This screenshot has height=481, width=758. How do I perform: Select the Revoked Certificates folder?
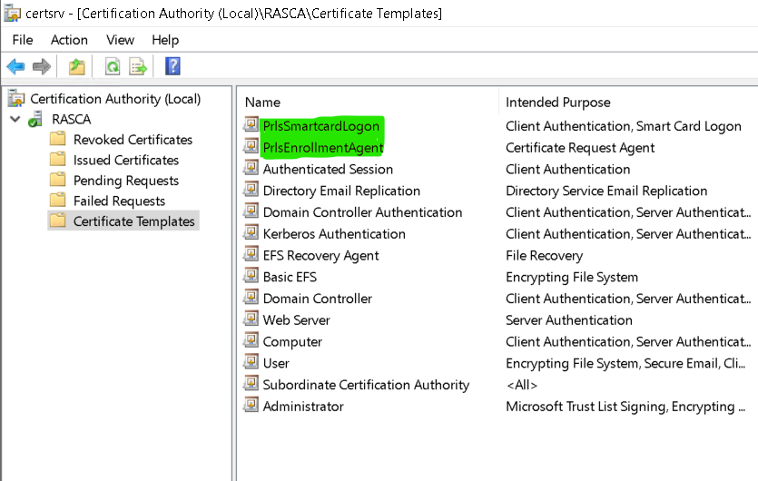(133, 140)
